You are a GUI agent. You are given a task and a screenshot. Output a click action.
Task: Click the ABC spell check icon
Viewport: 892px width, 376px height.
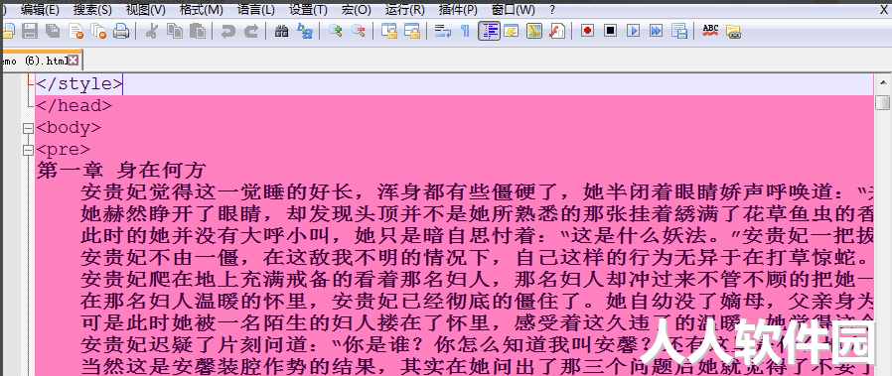point(710,31)
